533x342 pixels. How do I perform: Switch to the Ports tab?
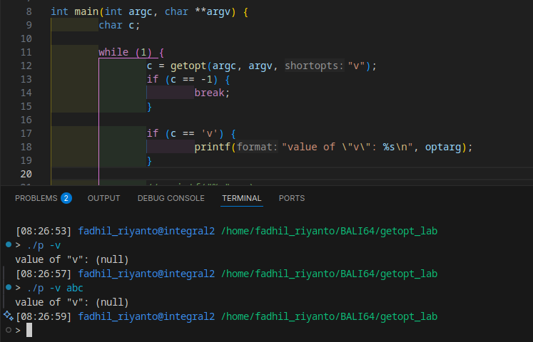click(x=291, y=198)
